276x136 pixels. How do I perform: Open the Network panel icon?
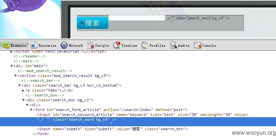(x=64, y=45)
